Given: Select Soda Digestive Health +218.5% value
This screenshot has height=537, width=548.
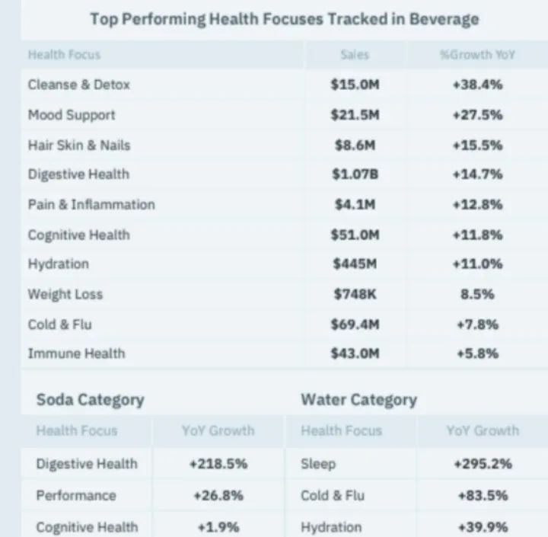Looking at the screenshot, I should coord(218,464).
